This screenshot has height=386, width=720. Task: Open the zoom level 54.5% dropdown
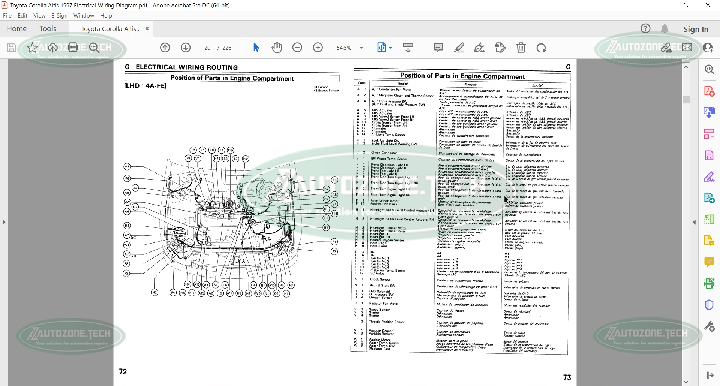(x=361, y=48)
